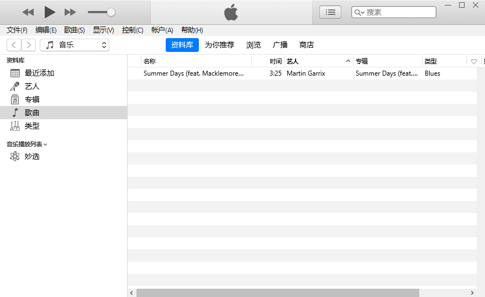Select 艺人 in the sidebar

click(x=64, y=87)
